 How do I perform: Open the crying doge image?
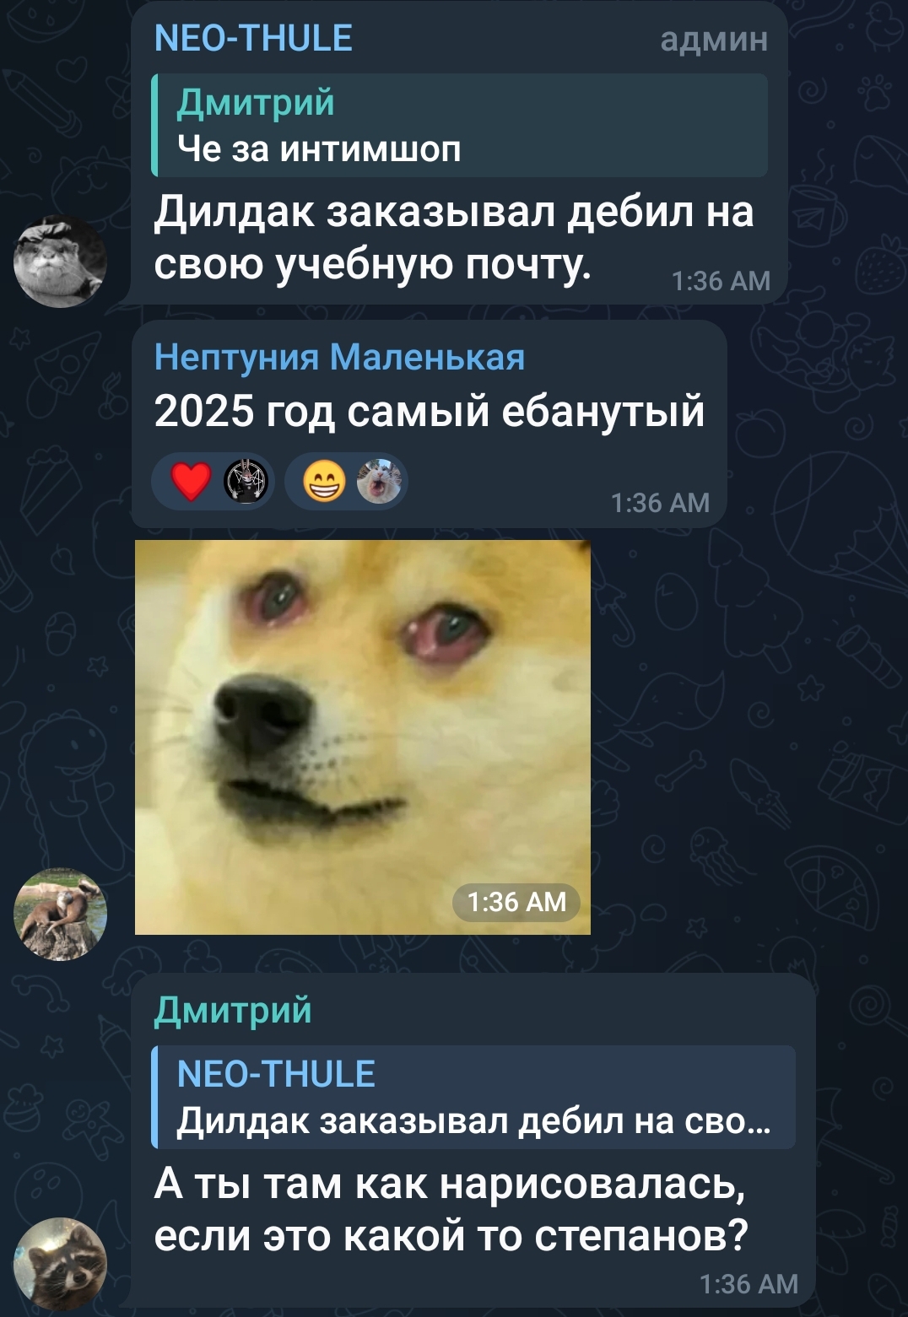pos(363,737)
